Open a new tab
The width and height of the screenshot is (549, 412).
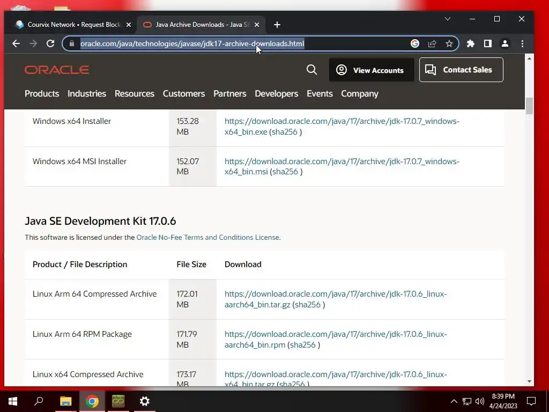tap(277, 25)
